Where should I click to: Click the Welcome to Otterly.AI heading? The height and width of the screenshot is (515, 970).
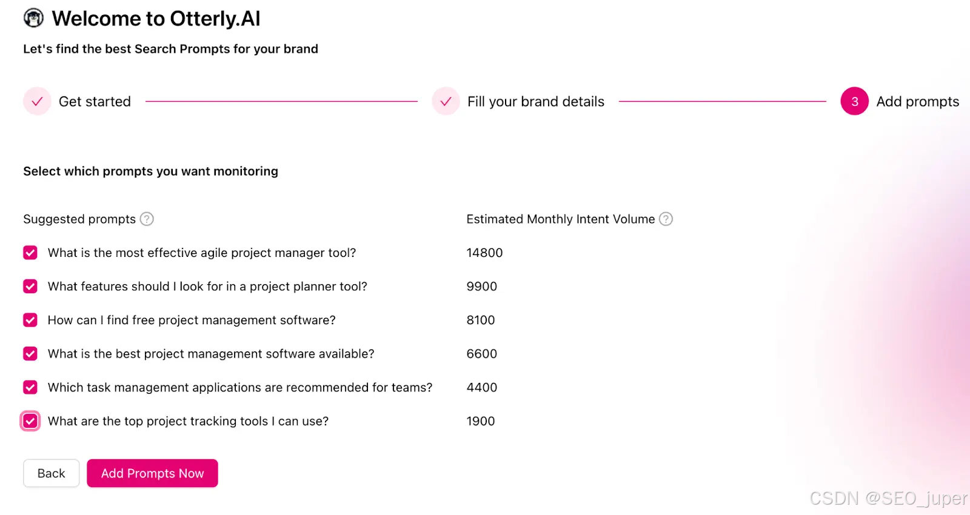point(156,19)
